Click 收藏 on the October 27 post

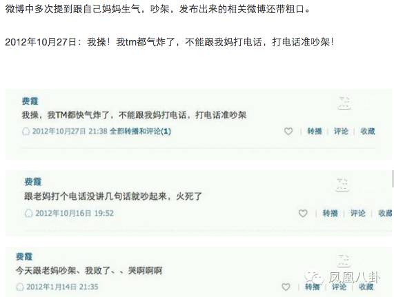[368, 131]
